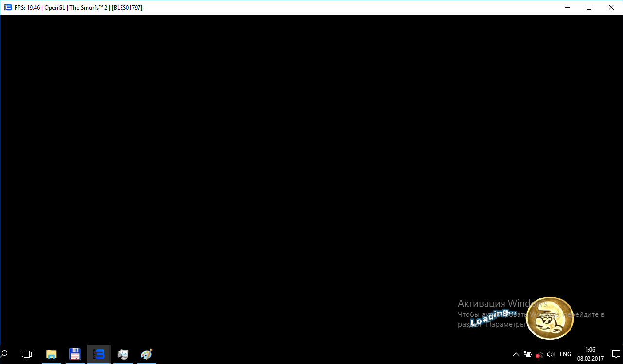Open the floppy disk app on taskbar
Image resolution: width=623 pixels, height=364 pixels.
click(x=75, y=354)
